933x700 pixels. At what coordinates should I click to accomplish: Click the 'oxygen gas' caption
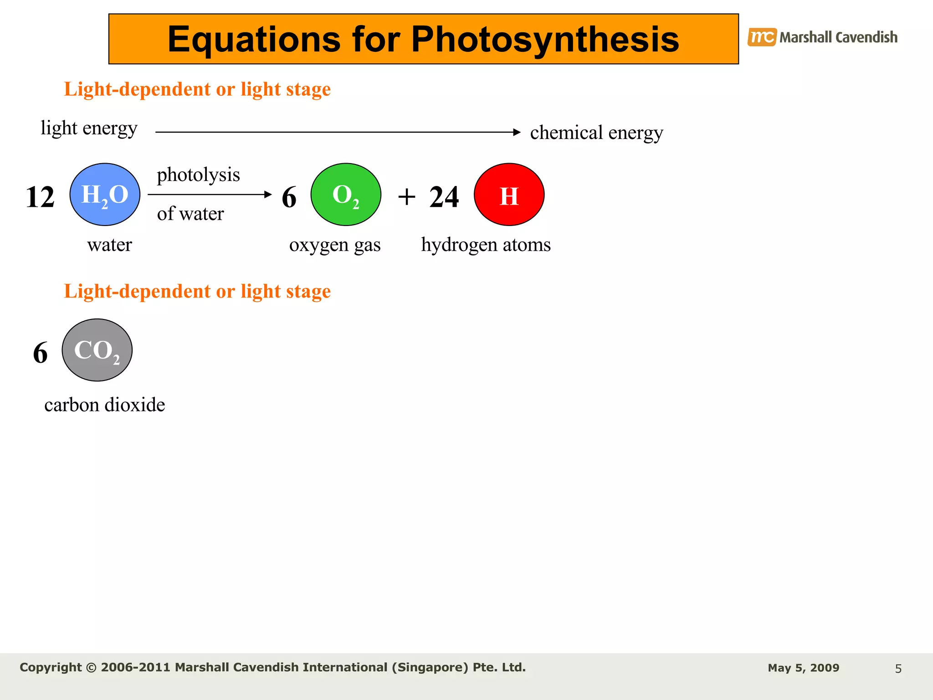pyautogui.click(x=335, y=245)
